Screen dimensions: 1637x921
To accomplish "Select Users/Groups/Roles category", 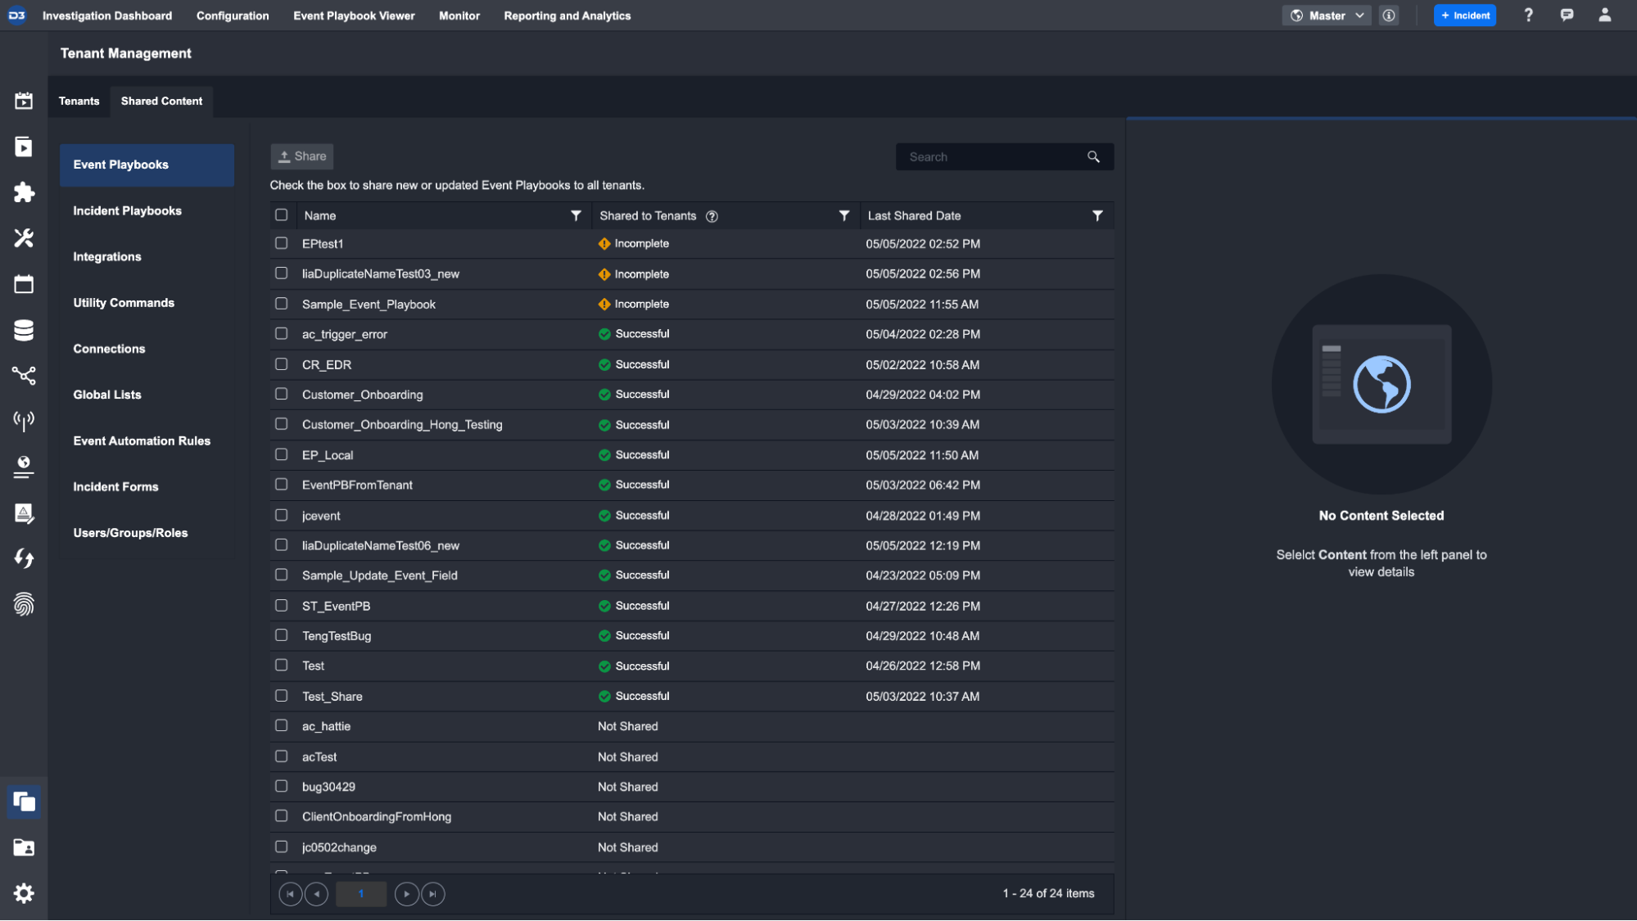I will pos(147,533).
